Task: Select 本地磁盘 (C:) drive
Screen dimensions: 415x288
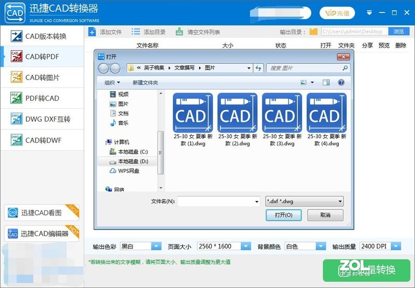Action: [x=129, y=152]
